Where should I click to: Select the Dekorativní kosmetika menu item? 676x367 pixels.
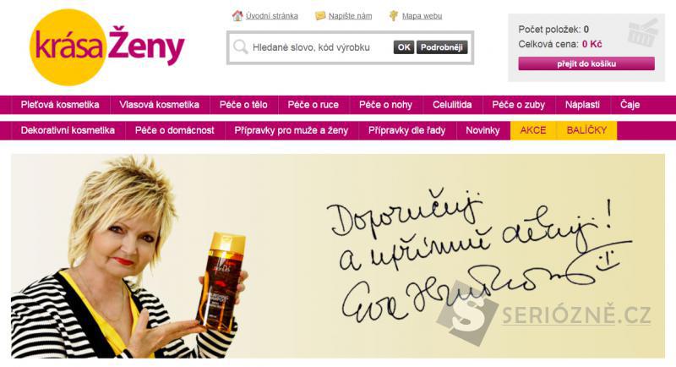68,130
